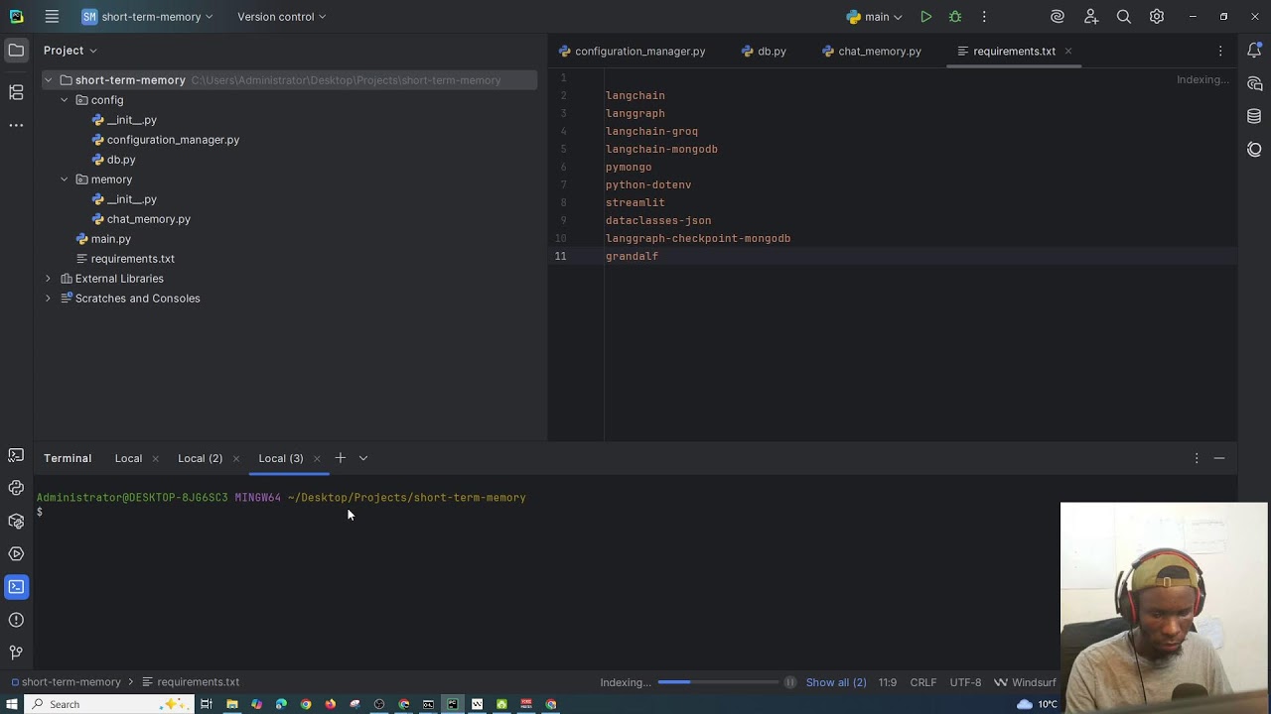Open the Windows Start menu

coord(12,704)
